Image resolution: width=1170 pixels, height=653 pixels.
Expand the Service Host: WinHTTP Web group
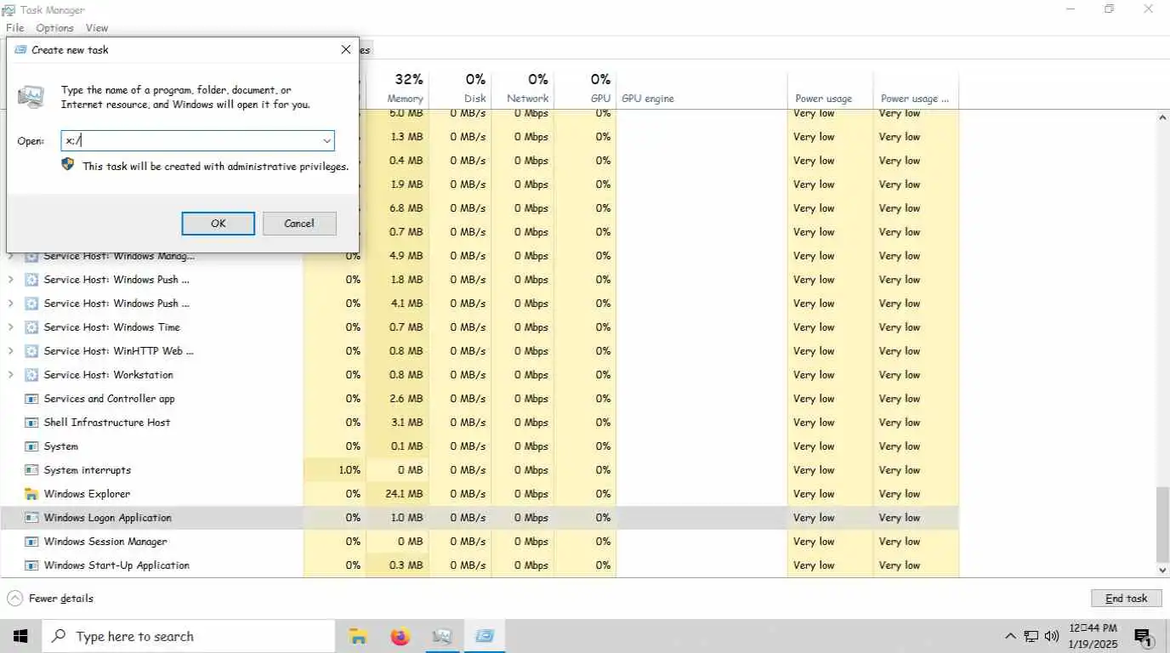tap(10, 351)
